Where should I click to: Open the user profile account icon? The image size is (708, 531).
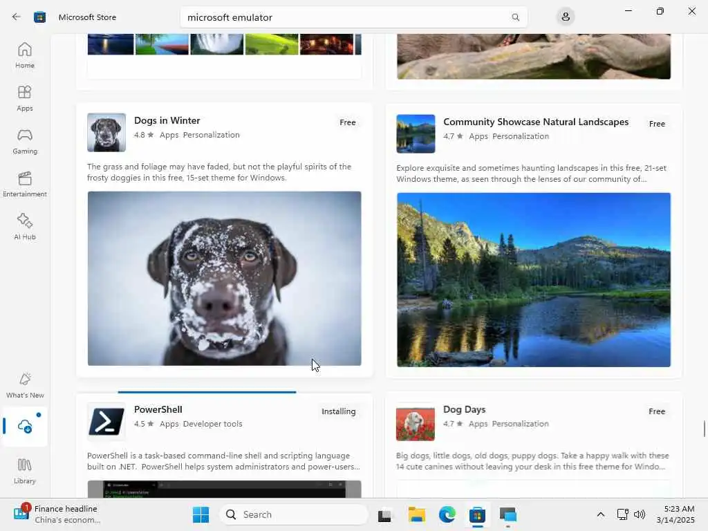tap(566, 17)
